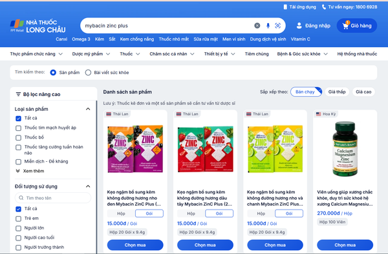The image size is (388, 254).
Task: Select Gói unit for strawberry candy
Action: [x=219, y=213]
